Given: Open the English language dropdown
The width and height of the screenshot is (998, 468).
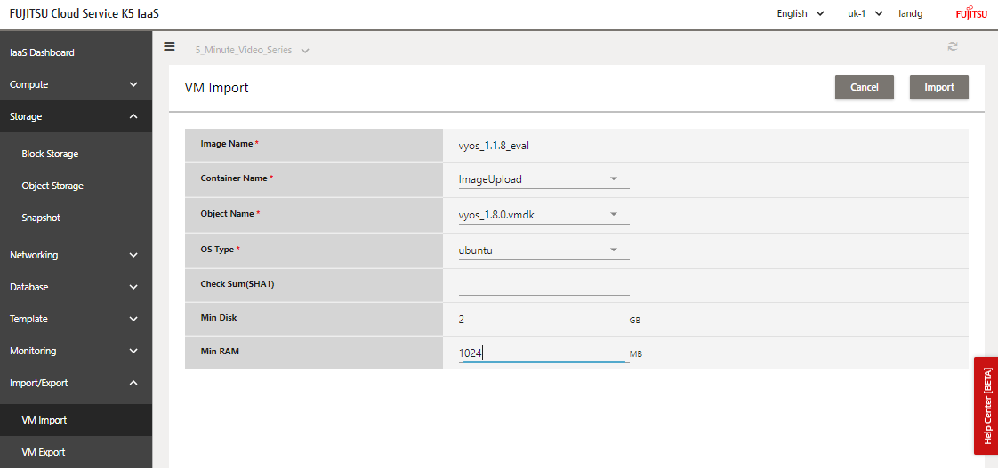Looking at the screenshot, I should tap(800, 13).
